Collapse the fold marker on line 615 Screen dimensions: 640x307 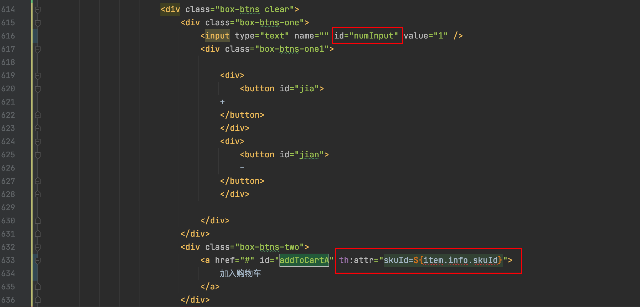click(x=38, y=23)
